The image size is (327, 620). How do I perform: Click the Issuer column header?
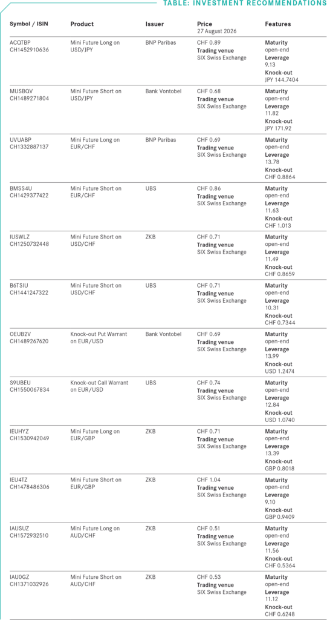point(154,24)
